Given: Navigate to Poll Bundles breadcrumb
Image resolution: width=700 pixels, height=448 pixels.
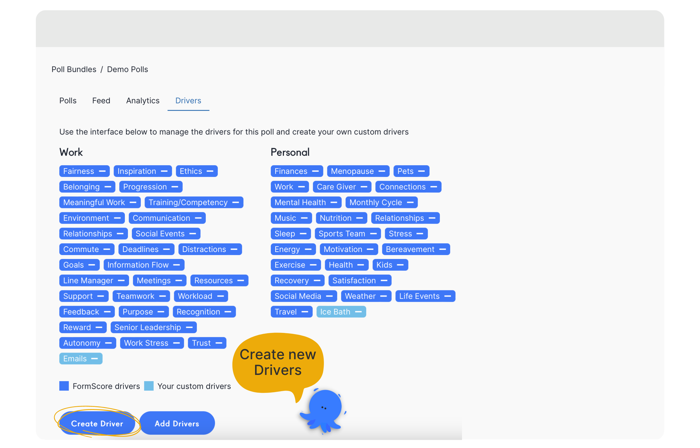Looking at the screenshot, I should (x=73, y=69).
